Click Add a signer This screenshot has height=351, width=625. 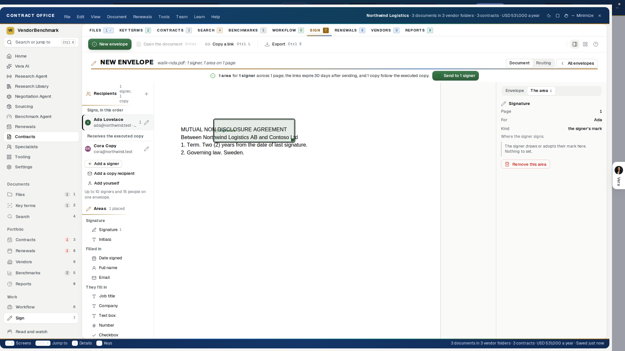[x=104, y=164]
